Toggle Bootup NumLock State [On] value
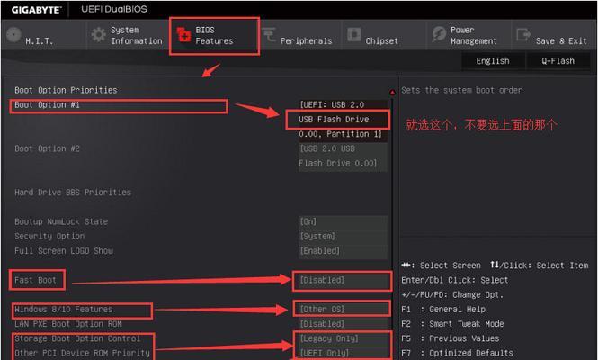The height and width of the screenshot is (360, 598). [343, 221]
